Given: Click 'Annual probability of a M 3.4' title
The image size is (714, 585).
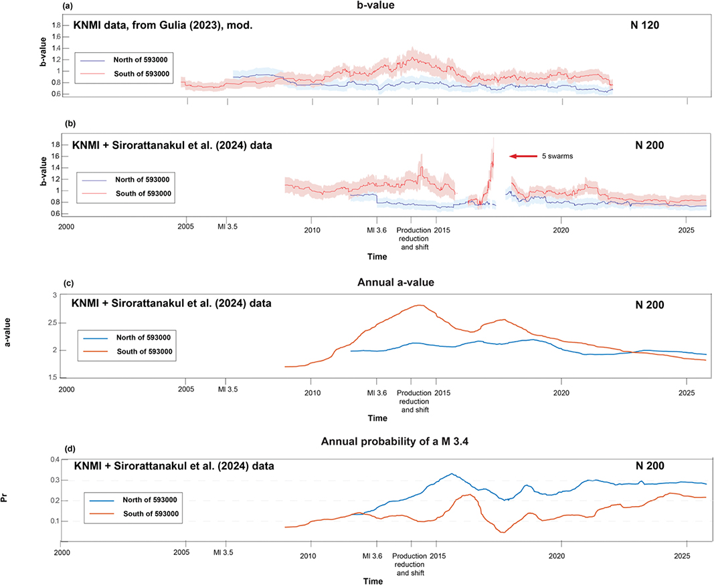Looking at the screenshot, I should click(x=395, y=442).
